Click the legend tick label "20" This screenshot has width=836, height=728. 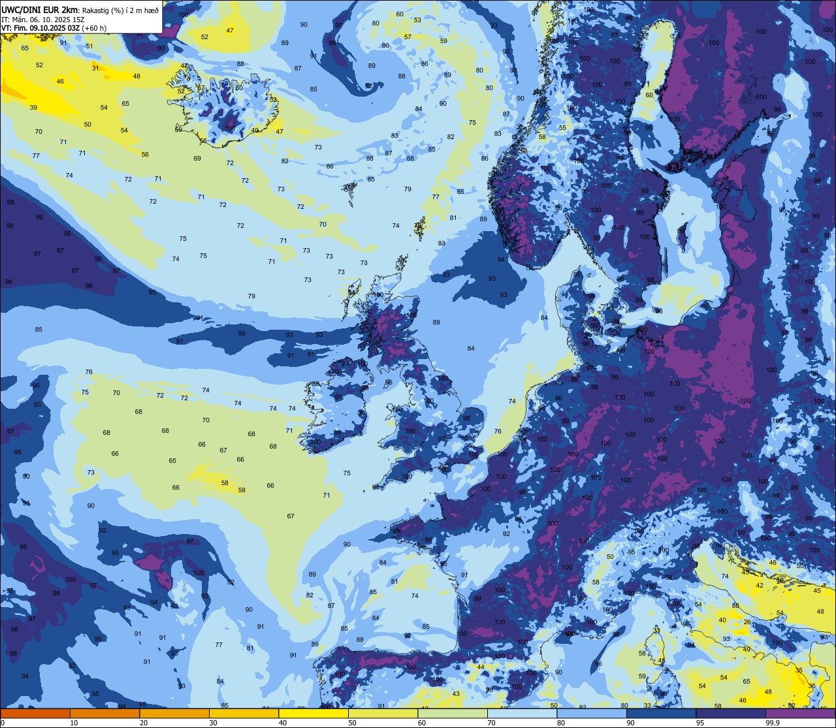click(144, 723)
